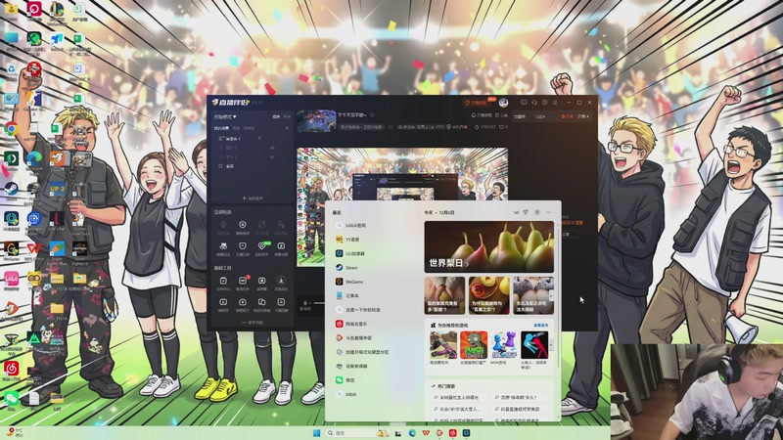Toggle visibility eye of third source row
The image size is (783, 440).
click(273, 156)
